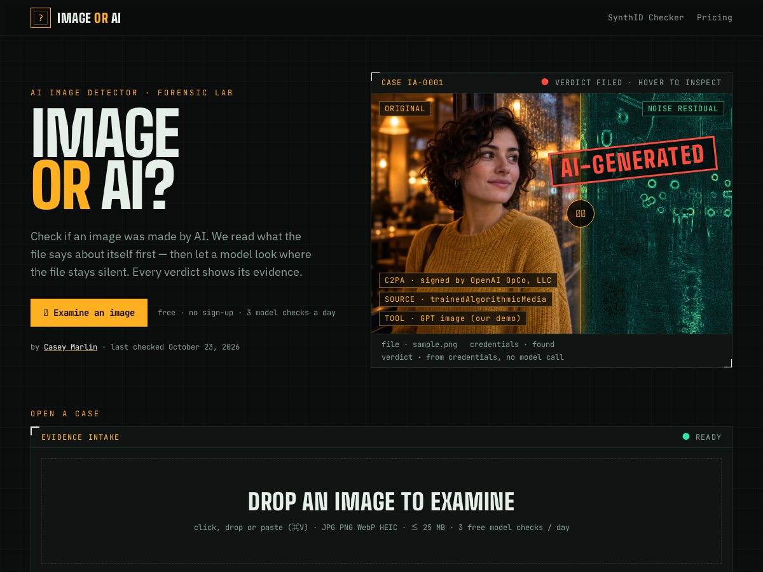763x572 pixels.
Task: Click free no sign-up note text
Action: point(247,313)
